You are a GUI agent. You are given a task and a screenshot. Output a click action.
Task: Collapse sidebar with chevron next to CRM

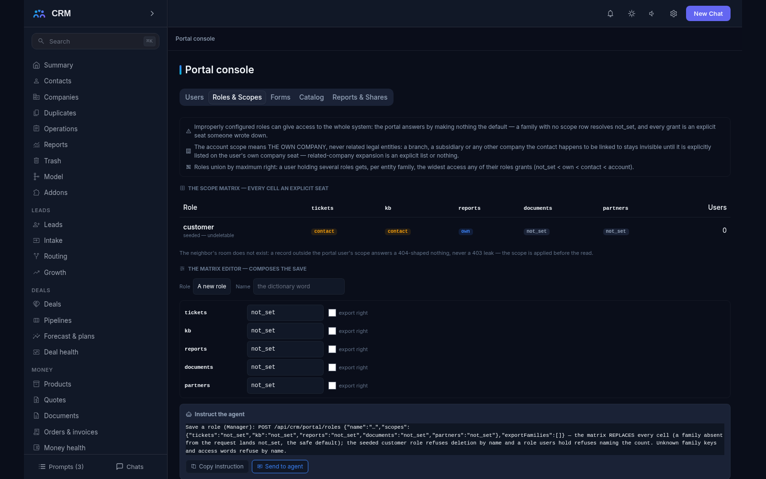click(152, 13)
